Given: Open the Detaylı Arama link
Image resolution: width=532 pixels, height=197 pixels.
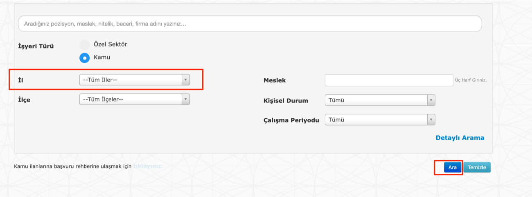Looking at the screenshot, I should pyautogui.click(x=460, y=138).
